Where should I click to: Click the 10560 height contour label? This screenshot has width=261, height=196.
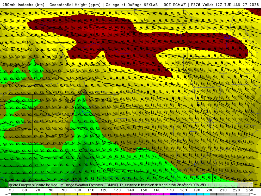tap(110, 170)
